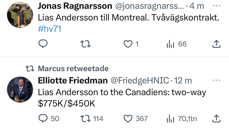
Task: Reply to Elliotte Friedman's tweet
Action: [x=49, y=118]
